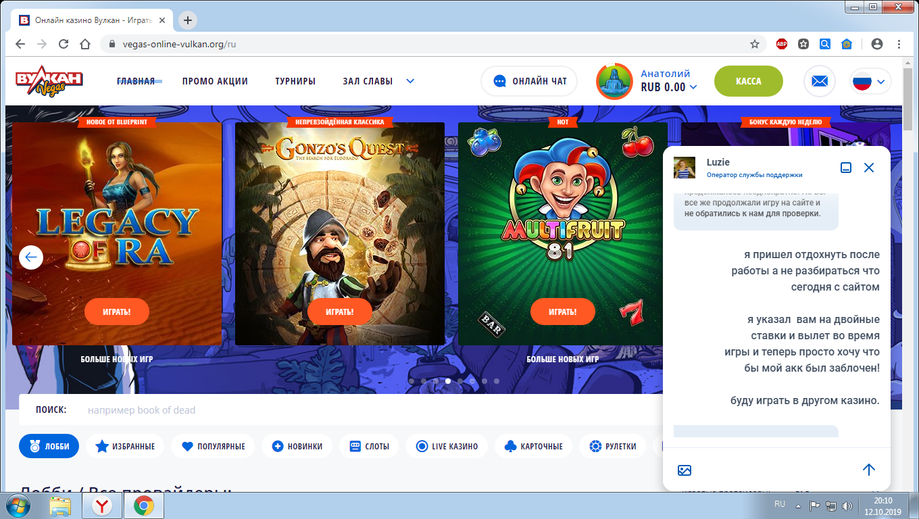
Task: Play Multifruit 81 with Играть button
Action: pyautogui.click(x=563, y=312)
